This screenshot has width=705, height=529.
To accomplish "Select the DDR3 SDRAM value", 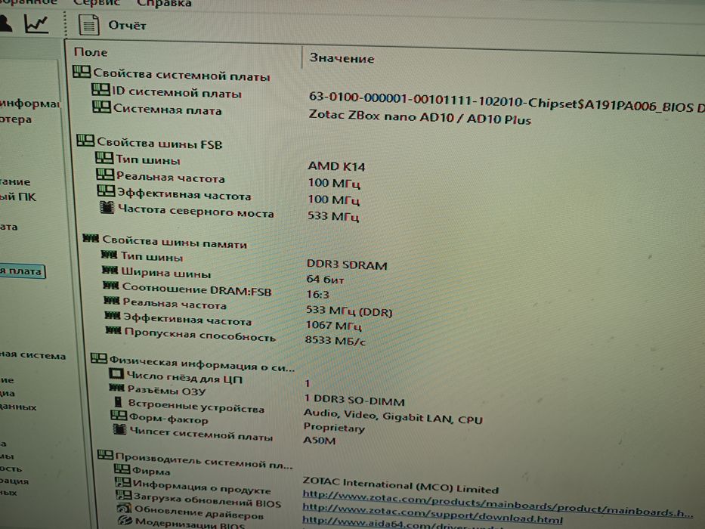I will point(347,264).
